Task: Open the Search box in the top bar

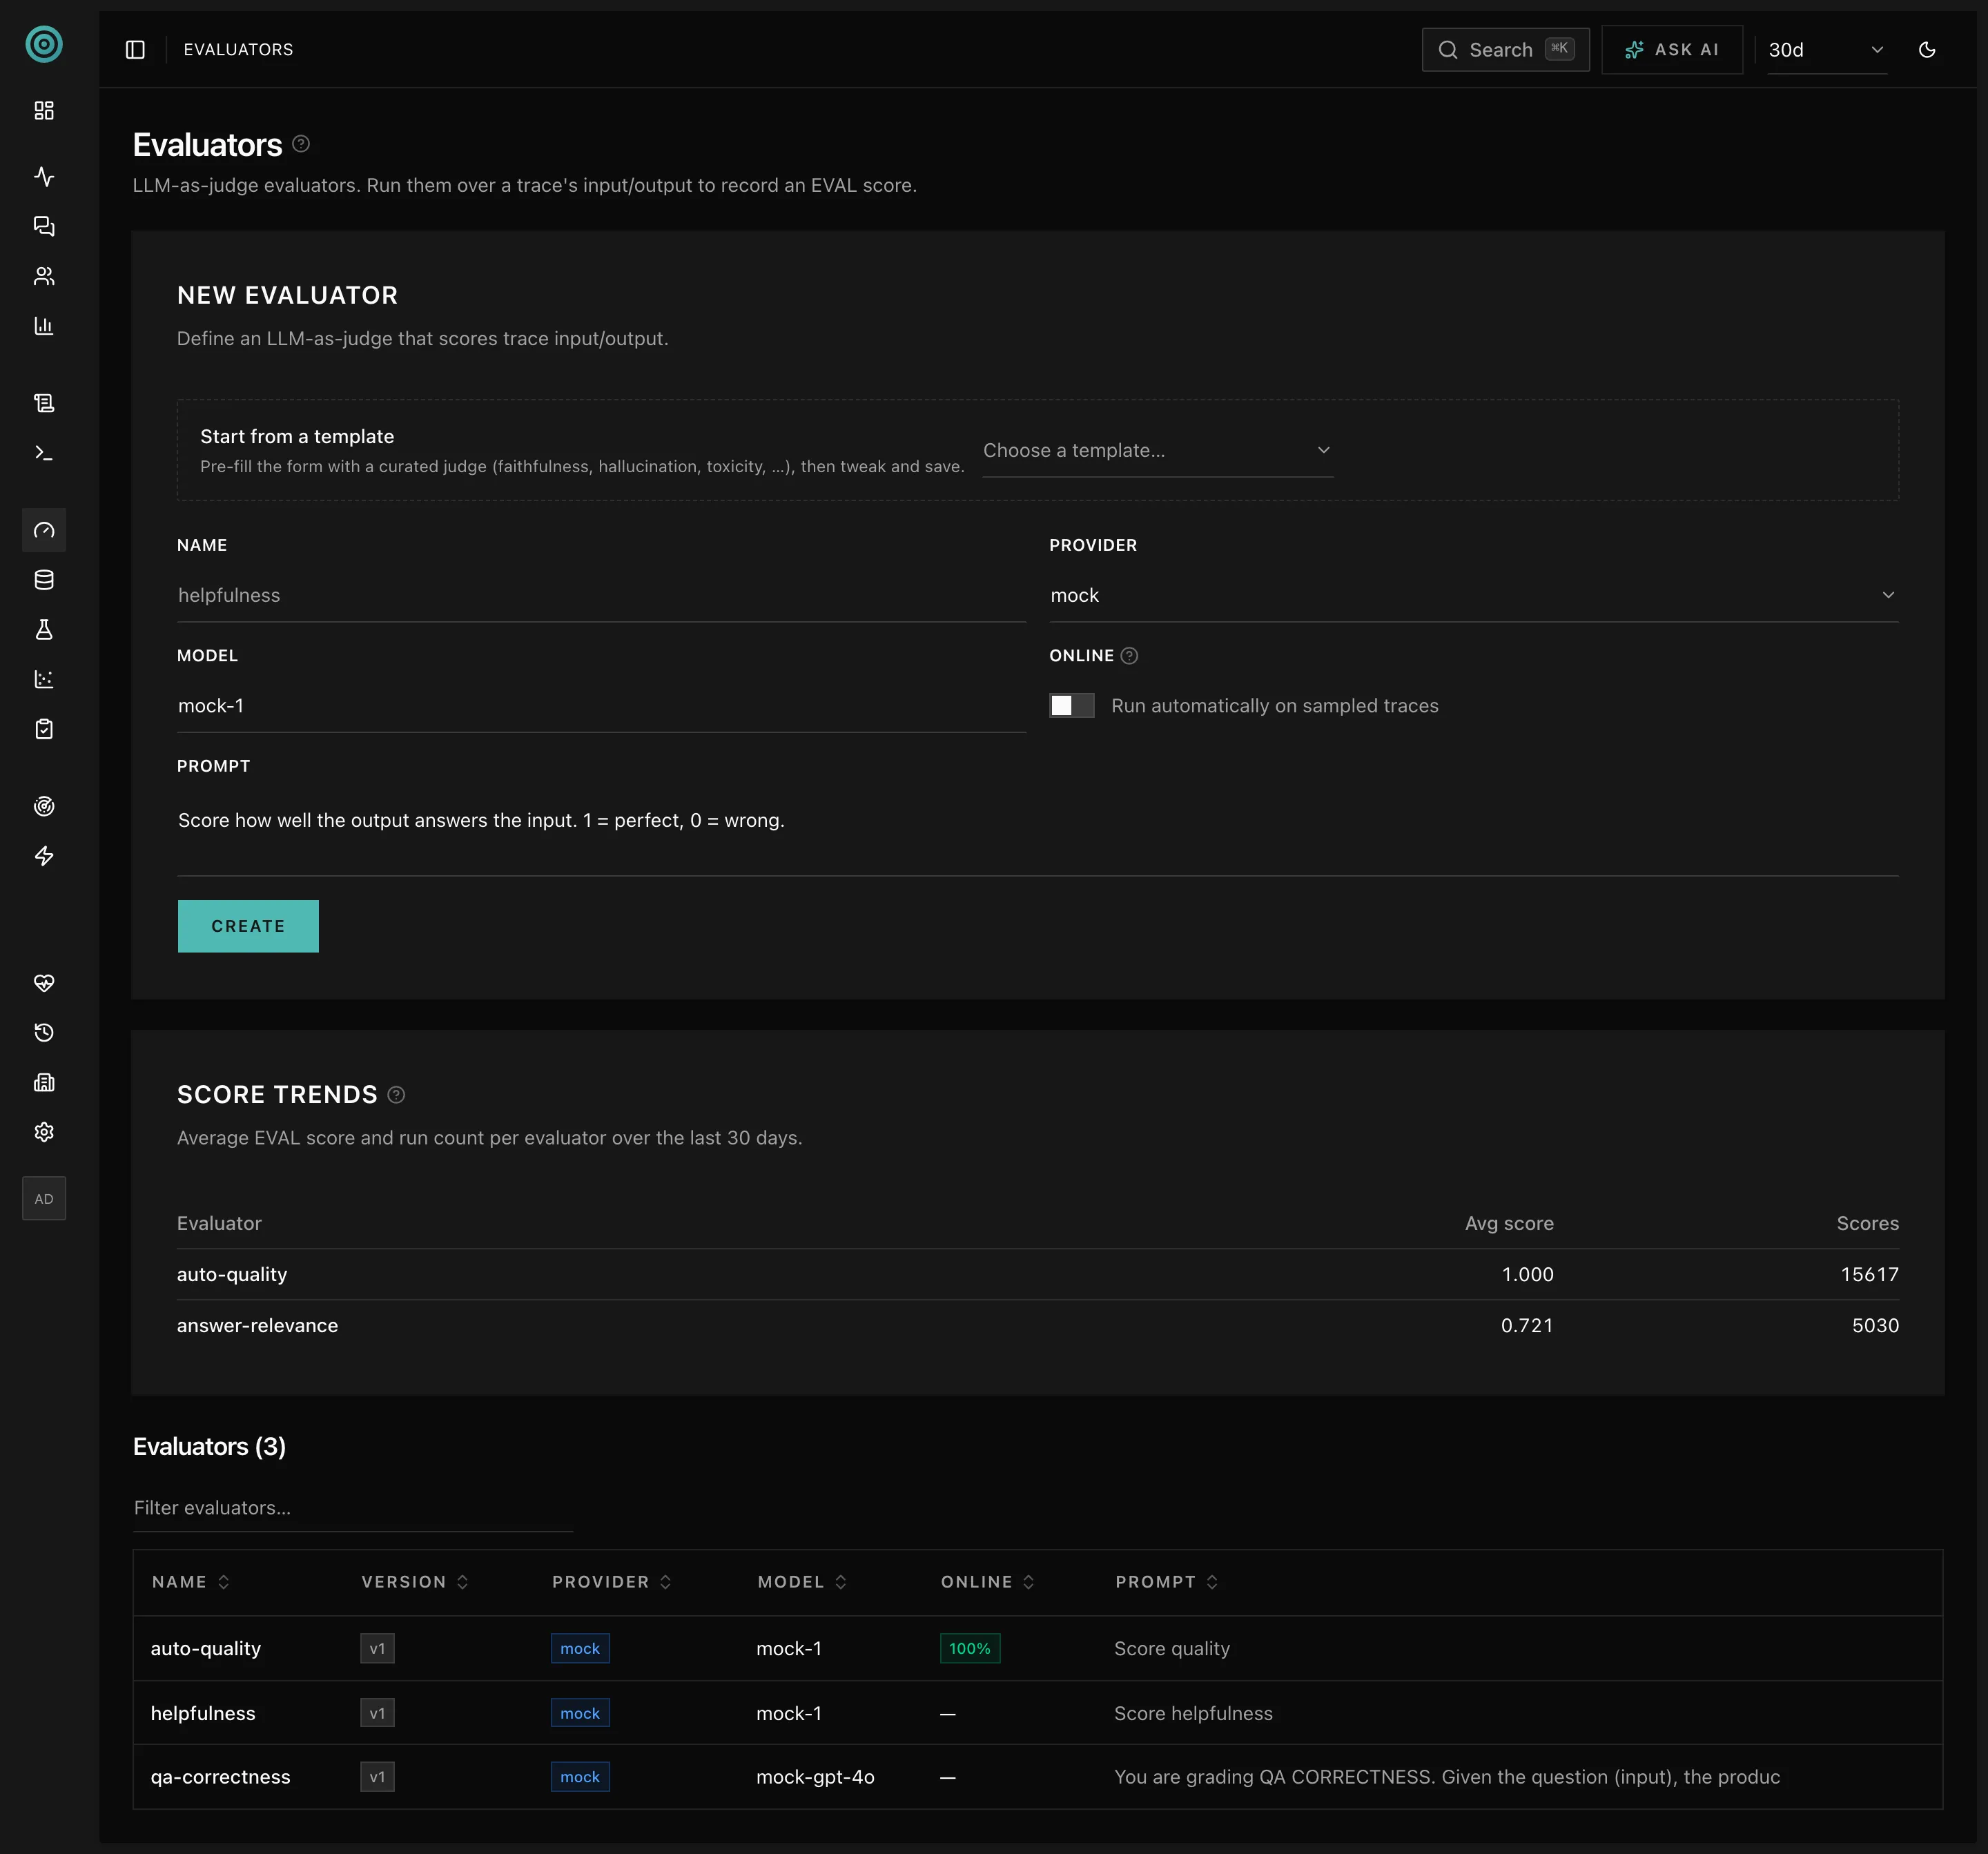Action: pyautogui.click(x=1505, y=49)
